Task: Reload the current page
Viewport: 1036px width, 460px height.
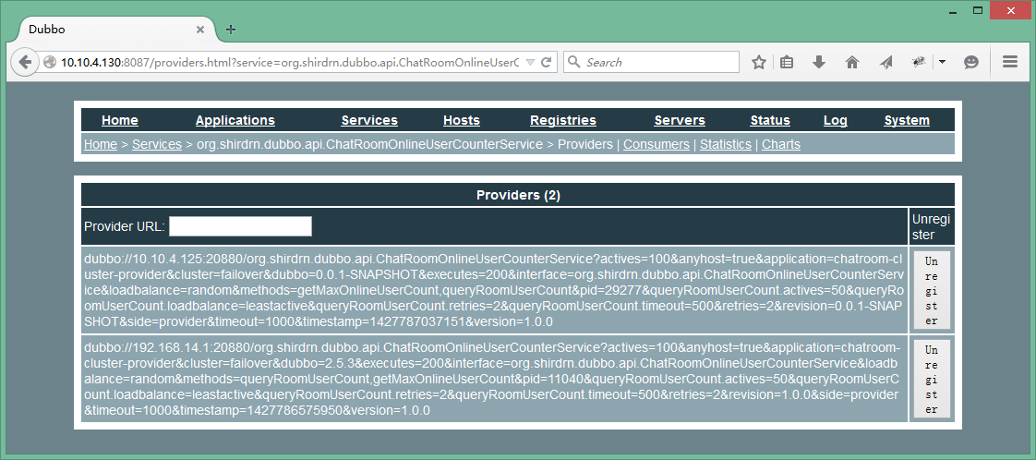Action: pos(547,62)
